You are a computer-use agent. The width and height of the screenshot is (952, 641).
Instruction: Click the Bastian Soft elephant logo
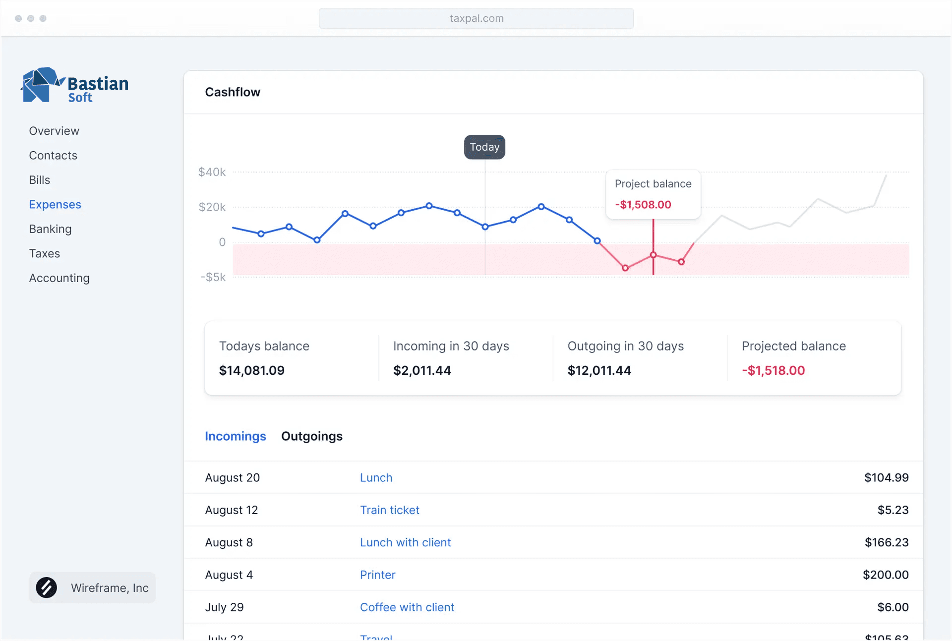tap(42, 85)
